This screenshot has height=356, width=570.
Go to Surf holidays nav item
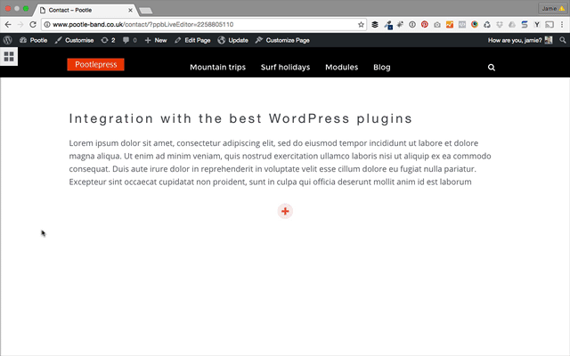(x=285, y=68)
